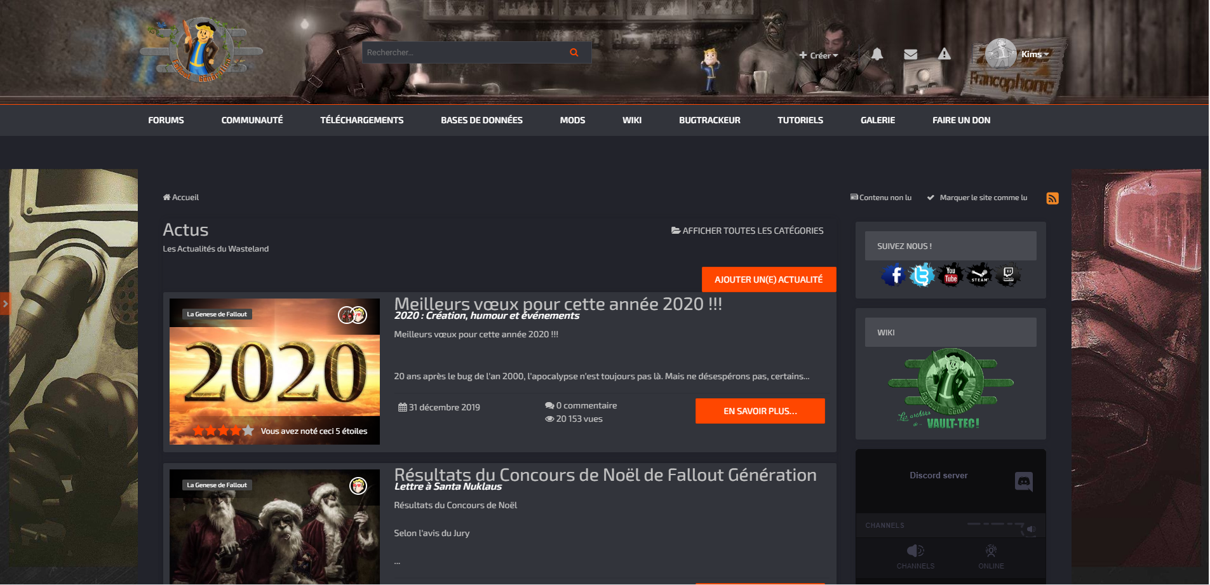Click author avatar on the Santa Nuklaus image

358,486
